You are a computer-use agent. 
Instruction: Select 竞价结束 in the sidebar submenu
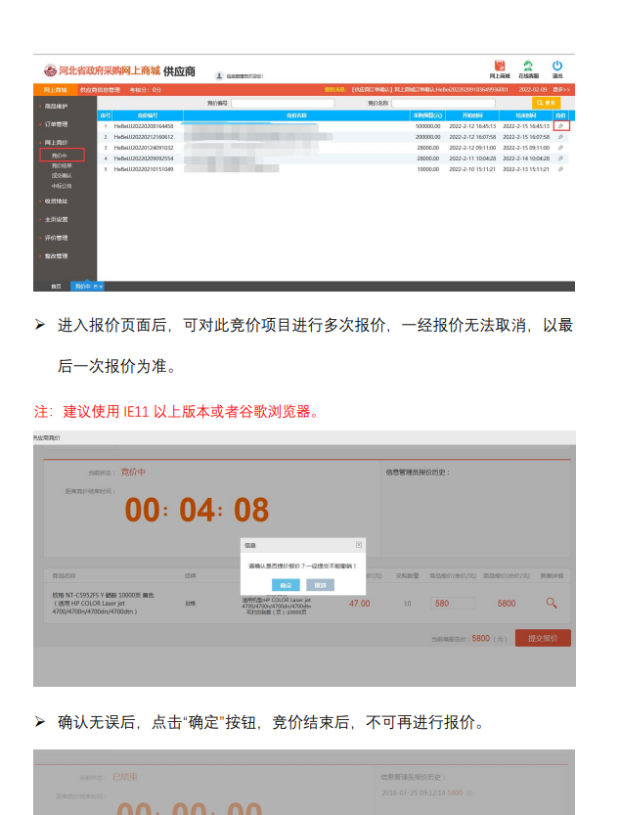point(62,165)
